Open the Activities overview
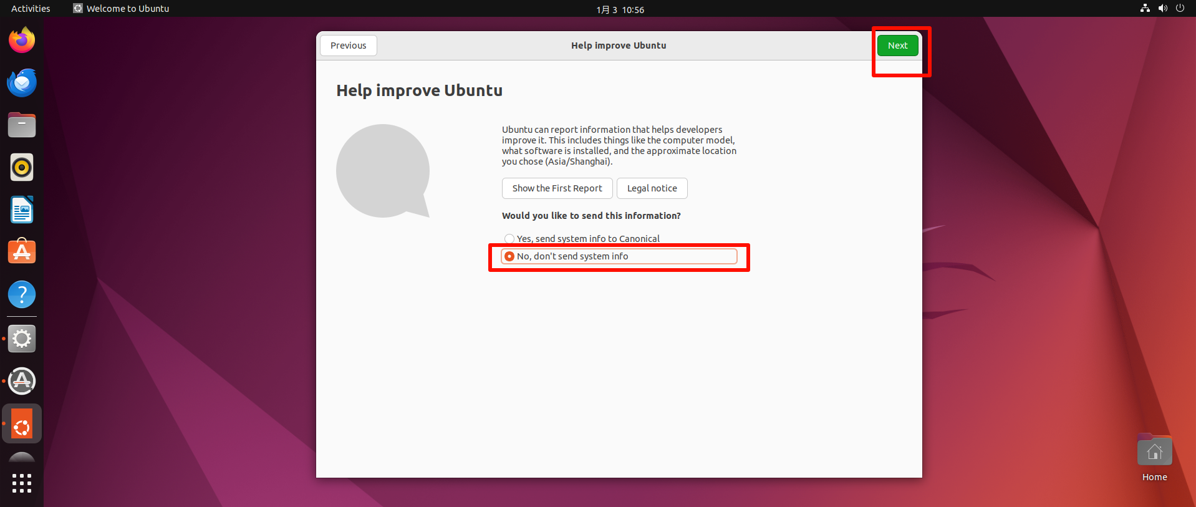 (31, 9)
